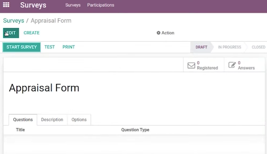Print the Appraisal Form survey

(x=69, y=47)
